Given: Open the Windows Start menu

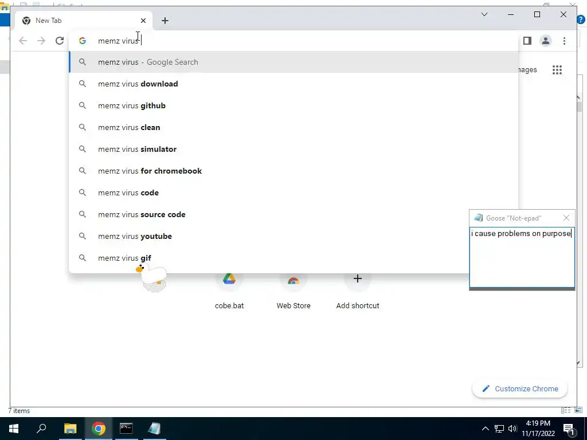Looking at the screenshot, I should coord(14,429).
